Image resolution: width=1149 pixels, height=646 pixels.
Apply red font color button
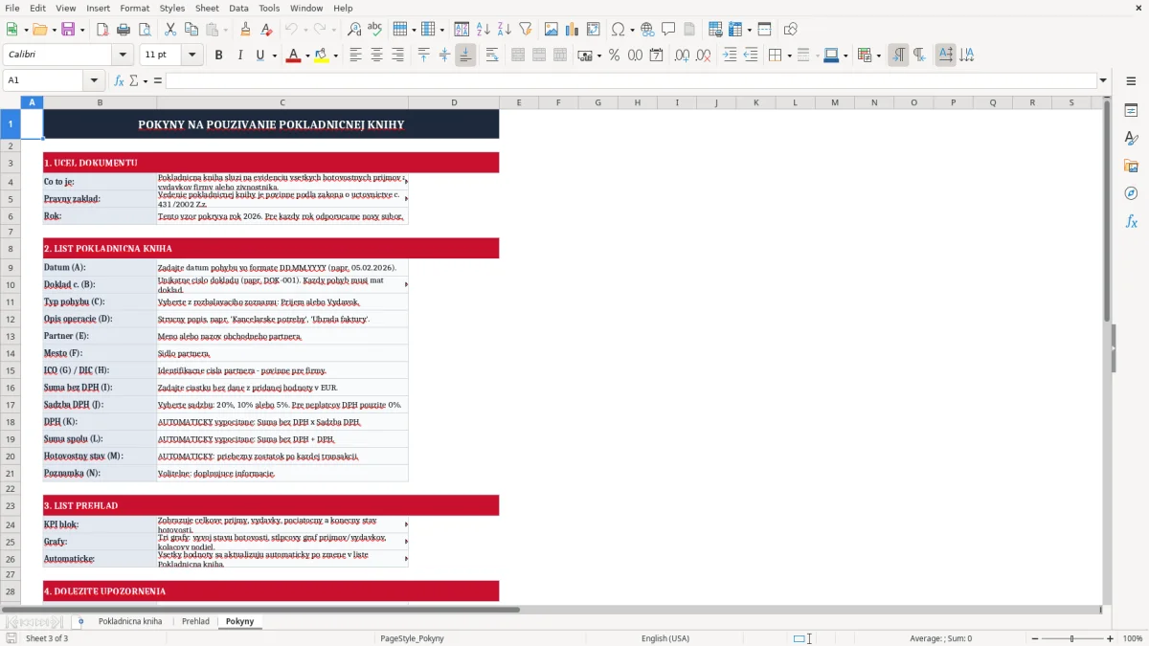tap(292, 56)
